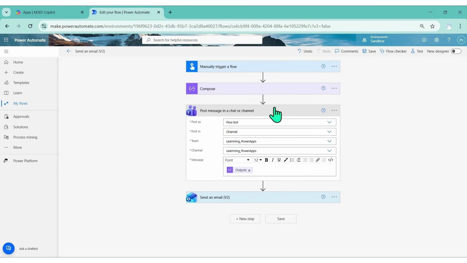Toggle underline formatting in message editor

(x=279, y=160)
